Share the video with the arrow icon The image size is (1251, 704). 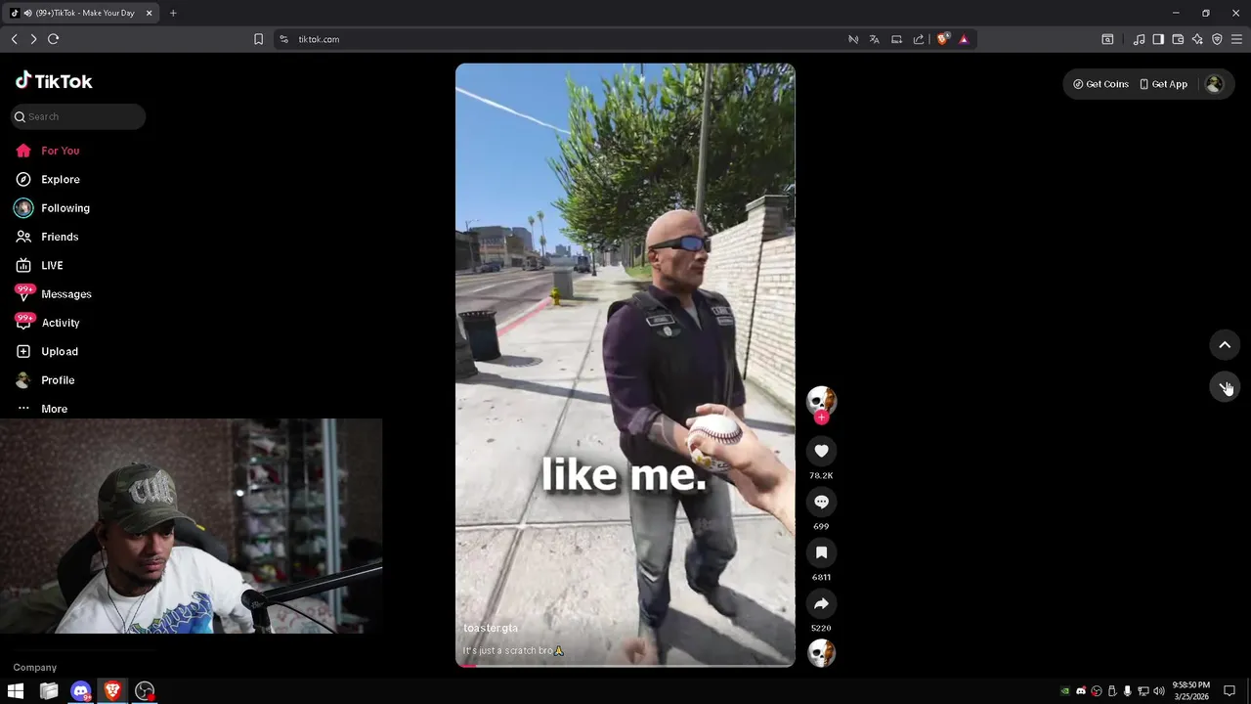coord(821,603)
